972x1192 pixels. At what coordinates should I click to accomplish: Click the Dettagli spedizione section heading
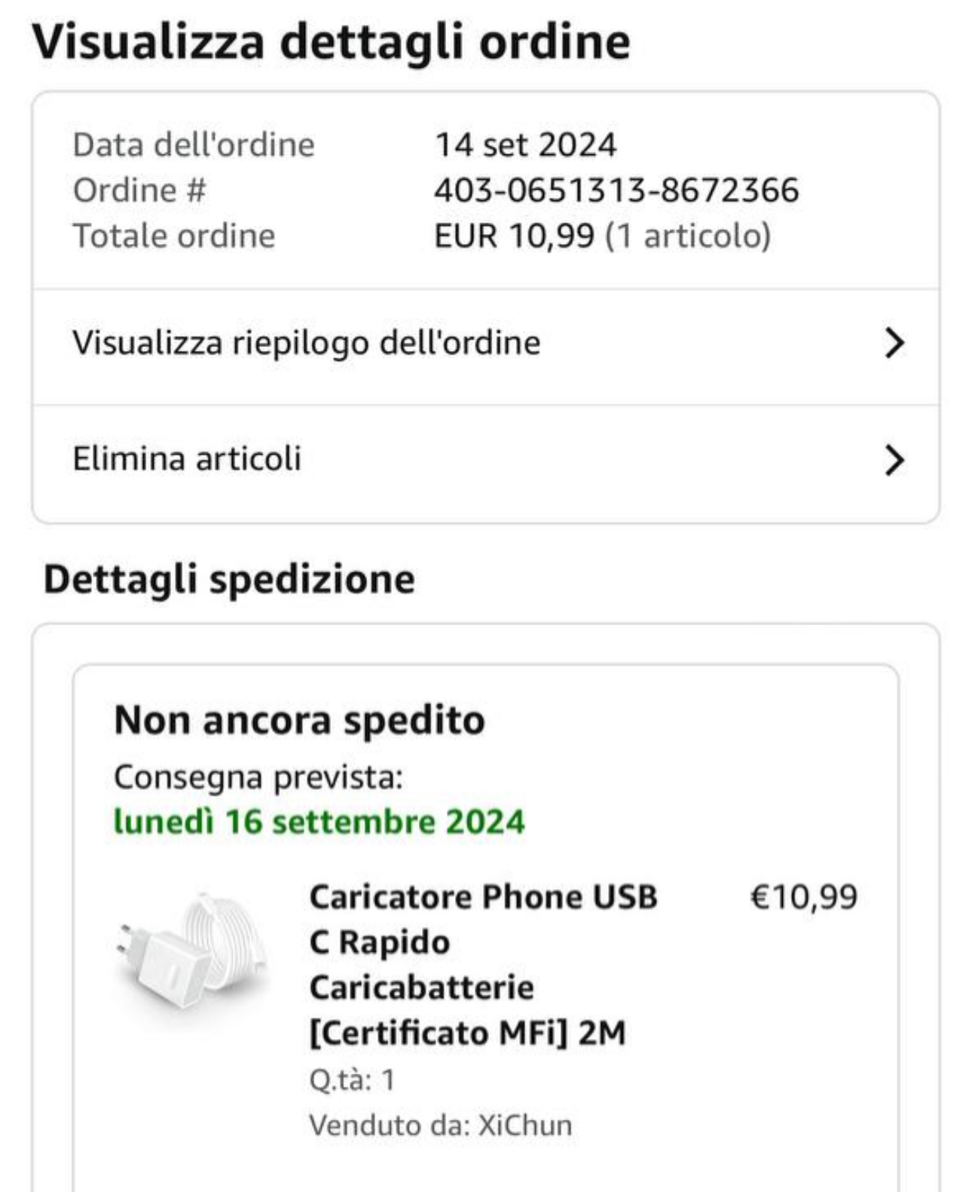tap(229, 579)
